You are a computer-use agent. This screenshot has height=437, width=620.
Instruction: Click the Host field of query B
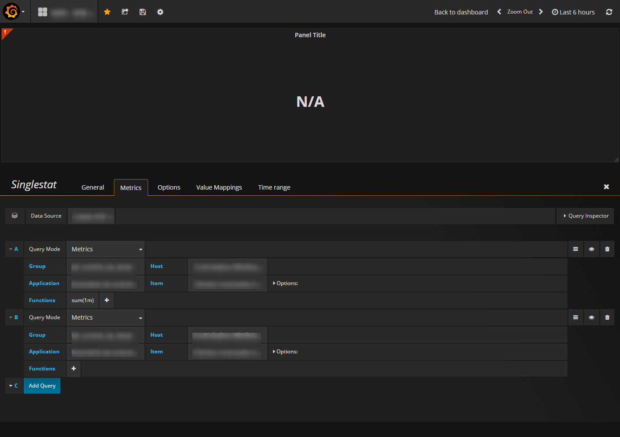[228, 335]
